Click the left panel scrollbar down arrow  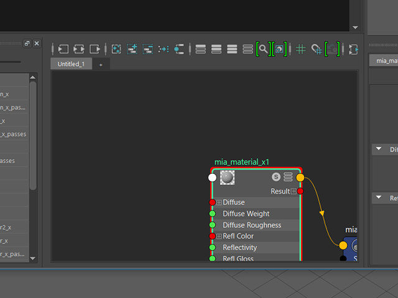click(x=33, y=258)
